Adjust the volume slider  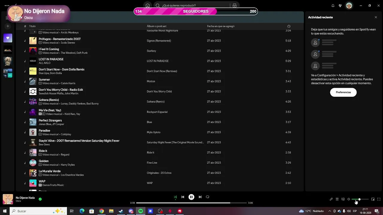(360, 199)
